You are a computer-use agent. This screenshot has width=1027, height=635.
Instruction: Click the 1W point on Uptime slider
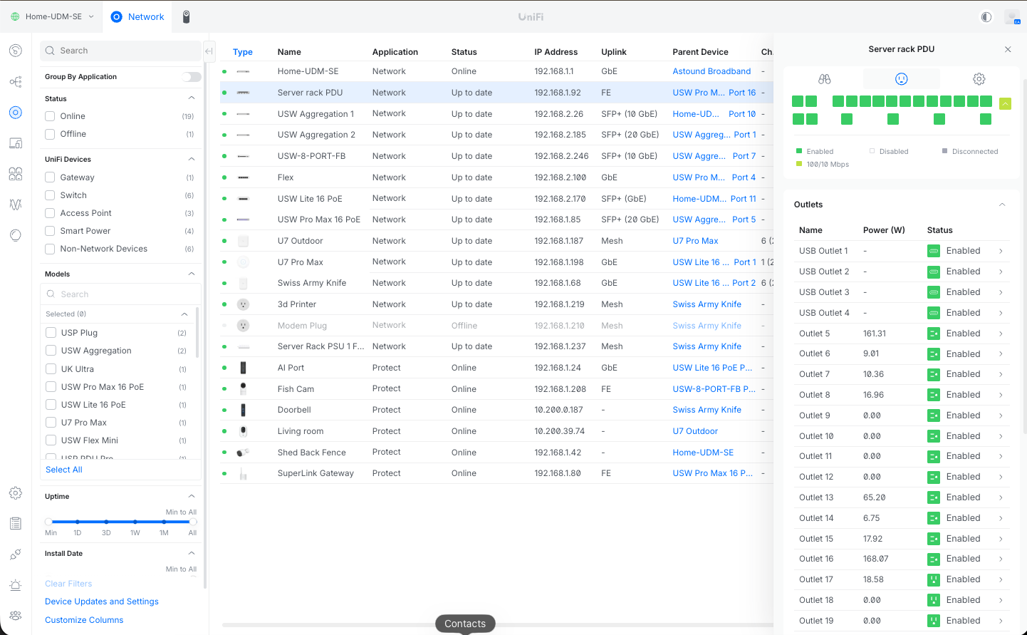(x=135, y=522)
